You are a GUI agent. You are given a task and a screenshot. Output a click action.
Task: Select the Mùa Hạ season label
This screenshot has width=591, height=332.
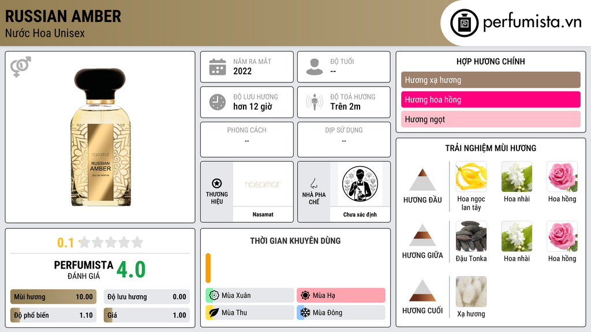click(x=324, y=296)
